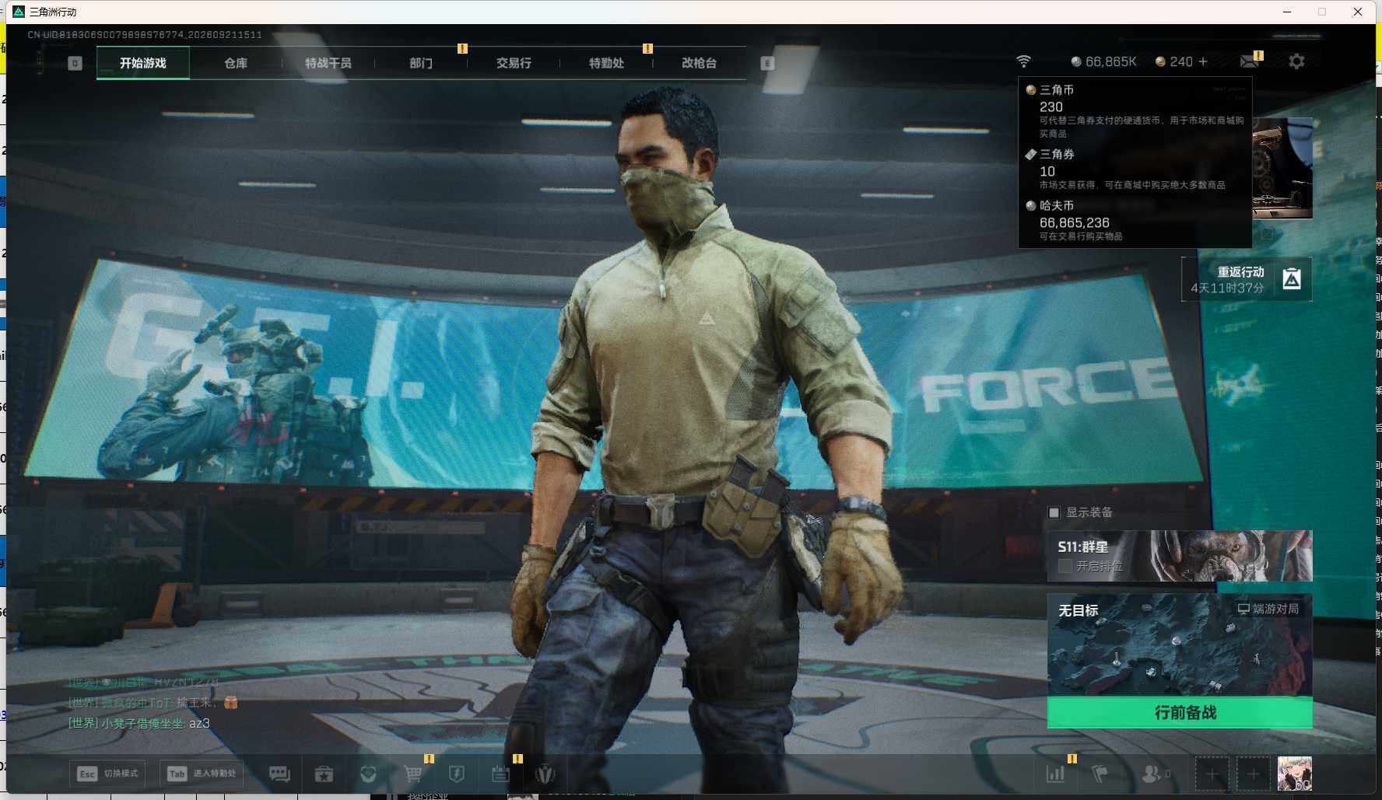Click the CN UID text at top left
This screenshot has width=1382, height=800.
145,35
